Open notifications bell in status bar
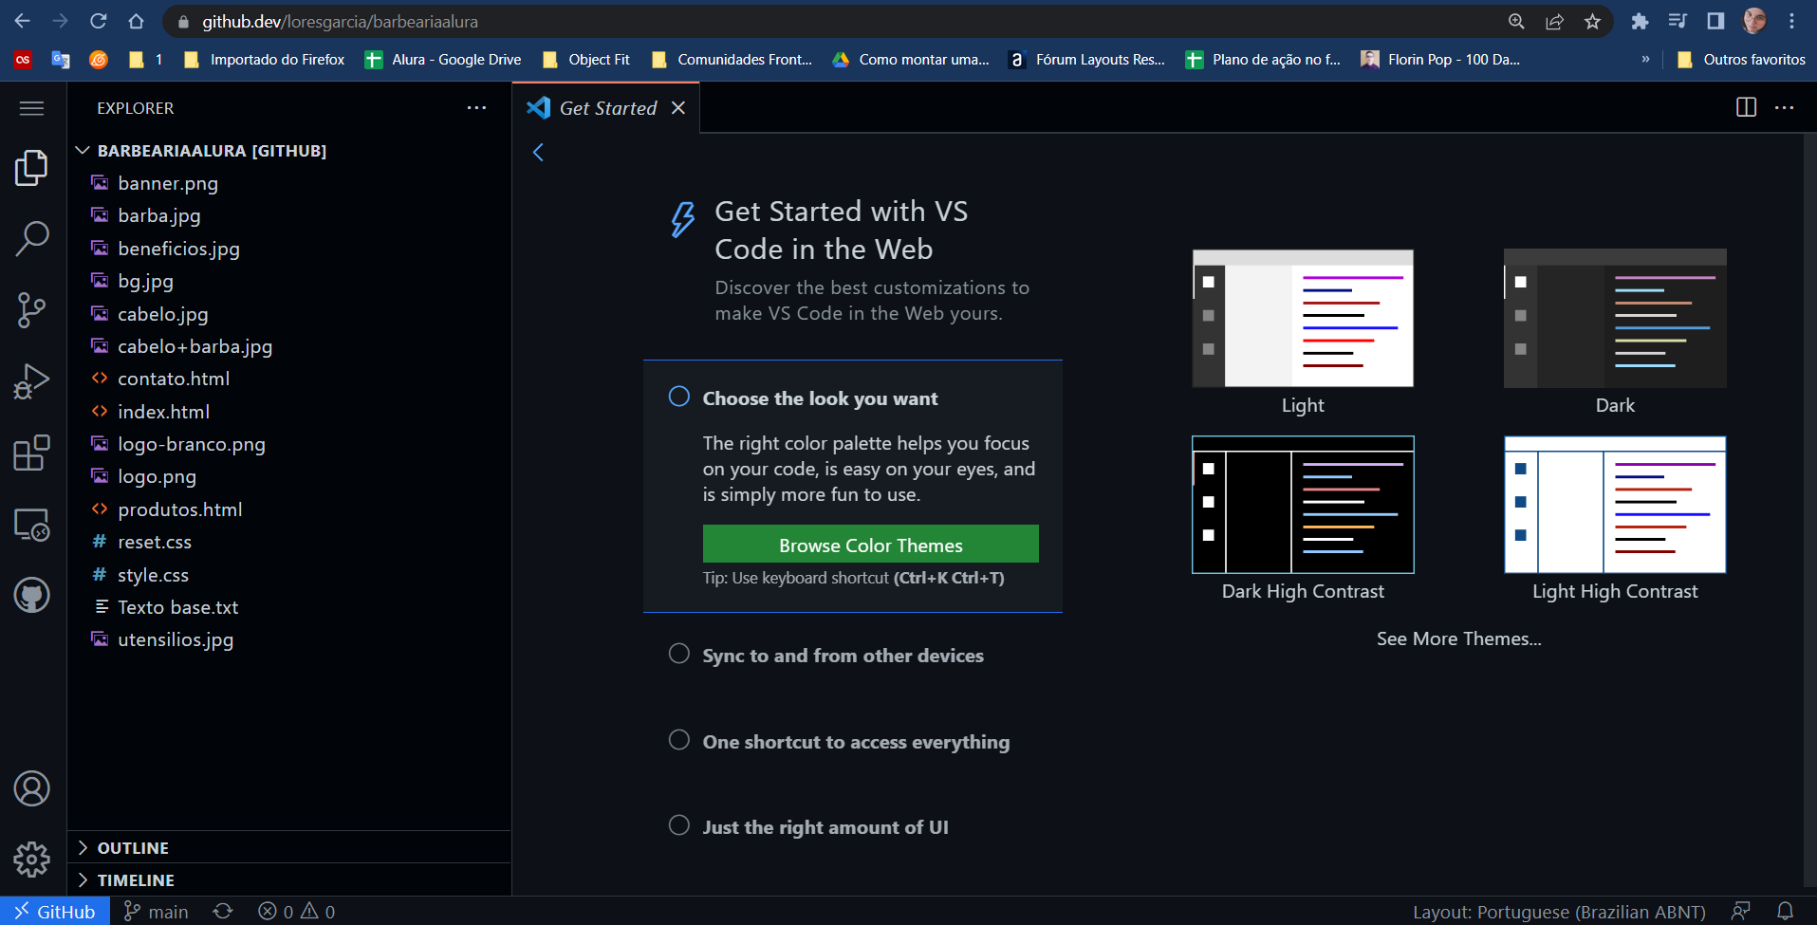Image resolution: width=1817 pixels, height=925 pixels. [1785, 912]
